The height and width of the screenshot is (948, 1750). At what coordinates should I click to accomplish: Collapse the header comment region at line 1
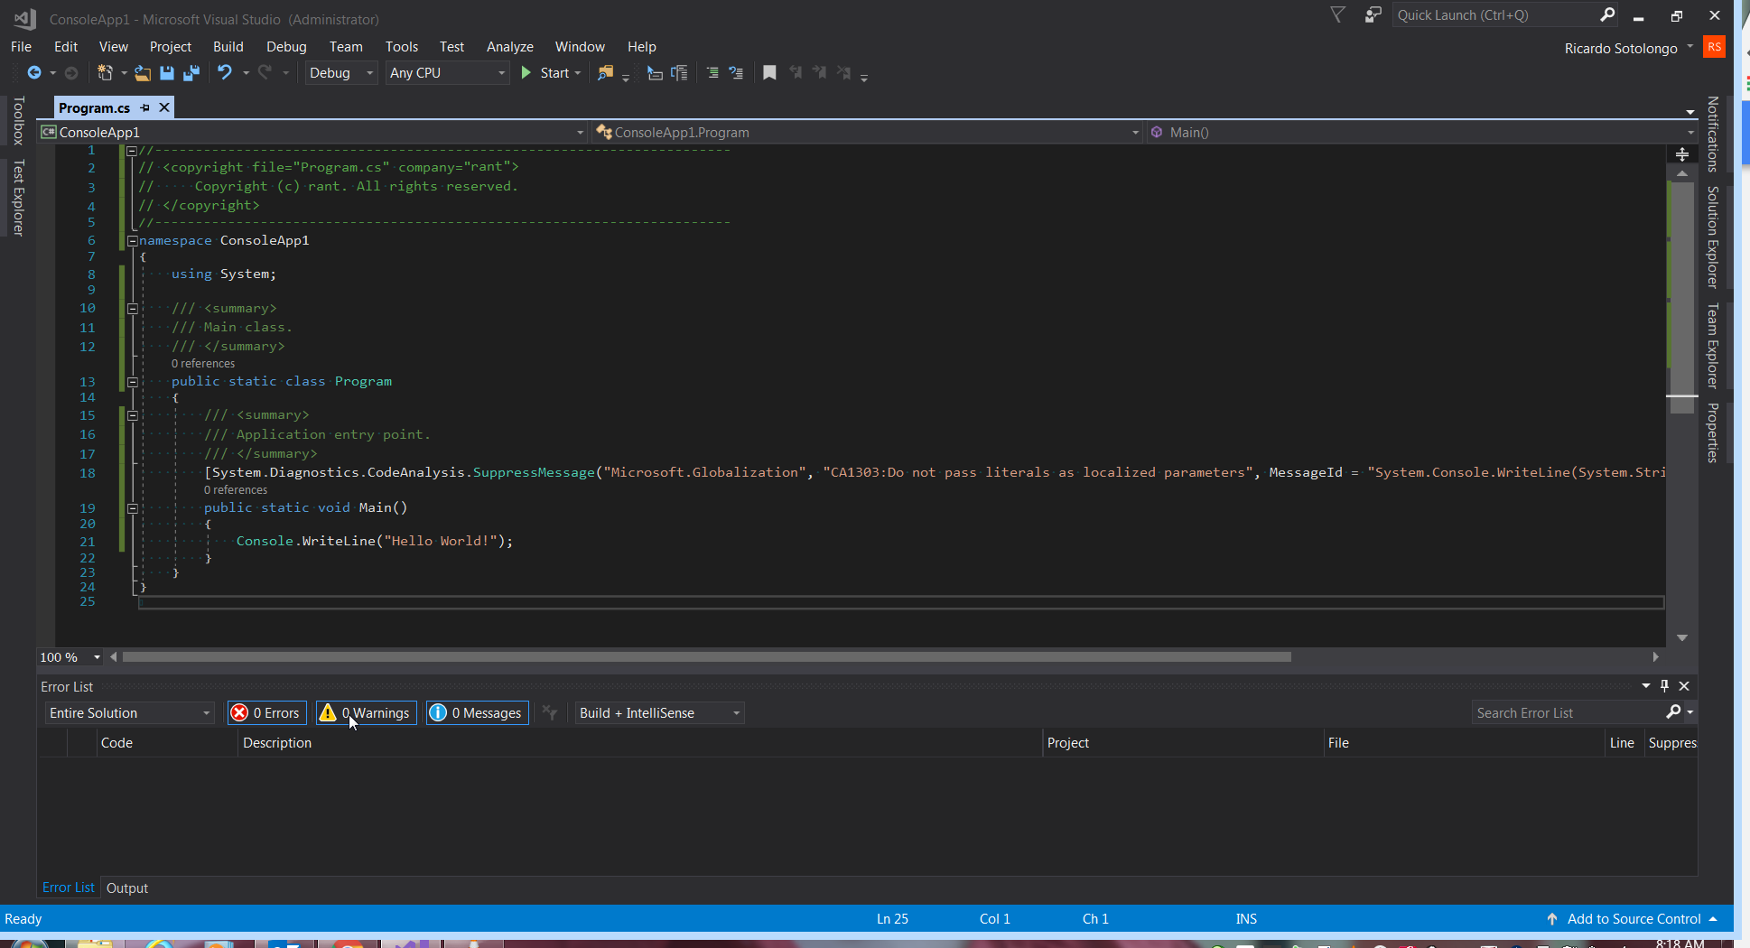tap(132, 151)
